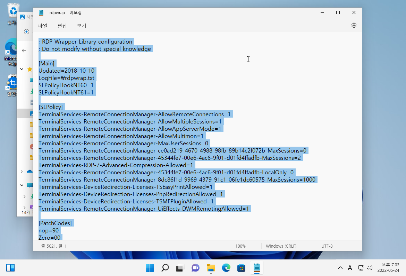The height and width of the screenshot is (276, 406).
Task: Open the 파일 menu
Action: [x=43, y=26]
